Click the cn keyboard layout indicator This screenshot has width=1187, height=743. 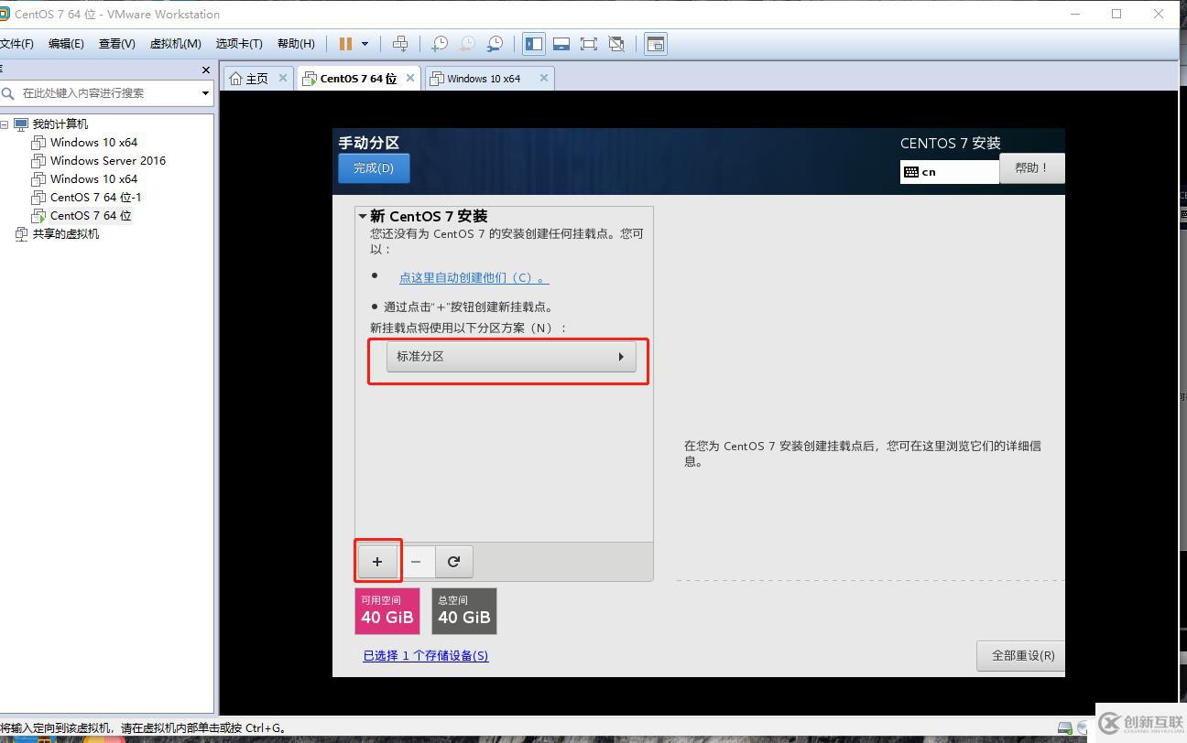point(949,172)
